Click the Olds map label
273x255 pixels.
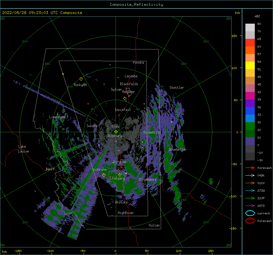point(116,126)
